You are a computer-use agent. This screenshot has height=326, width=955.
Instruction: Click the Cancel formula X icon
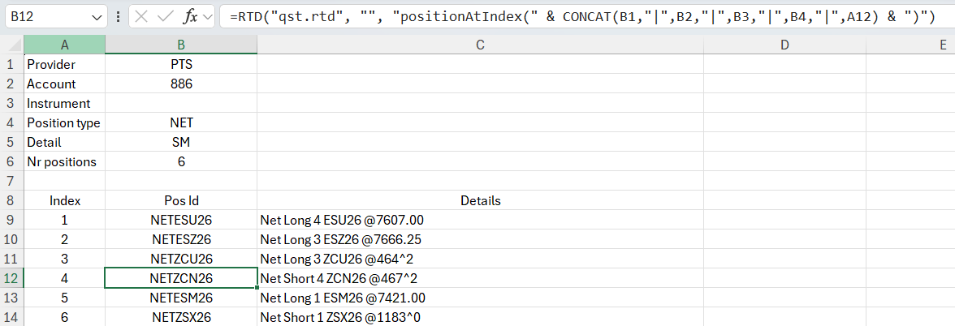(141, 17)
